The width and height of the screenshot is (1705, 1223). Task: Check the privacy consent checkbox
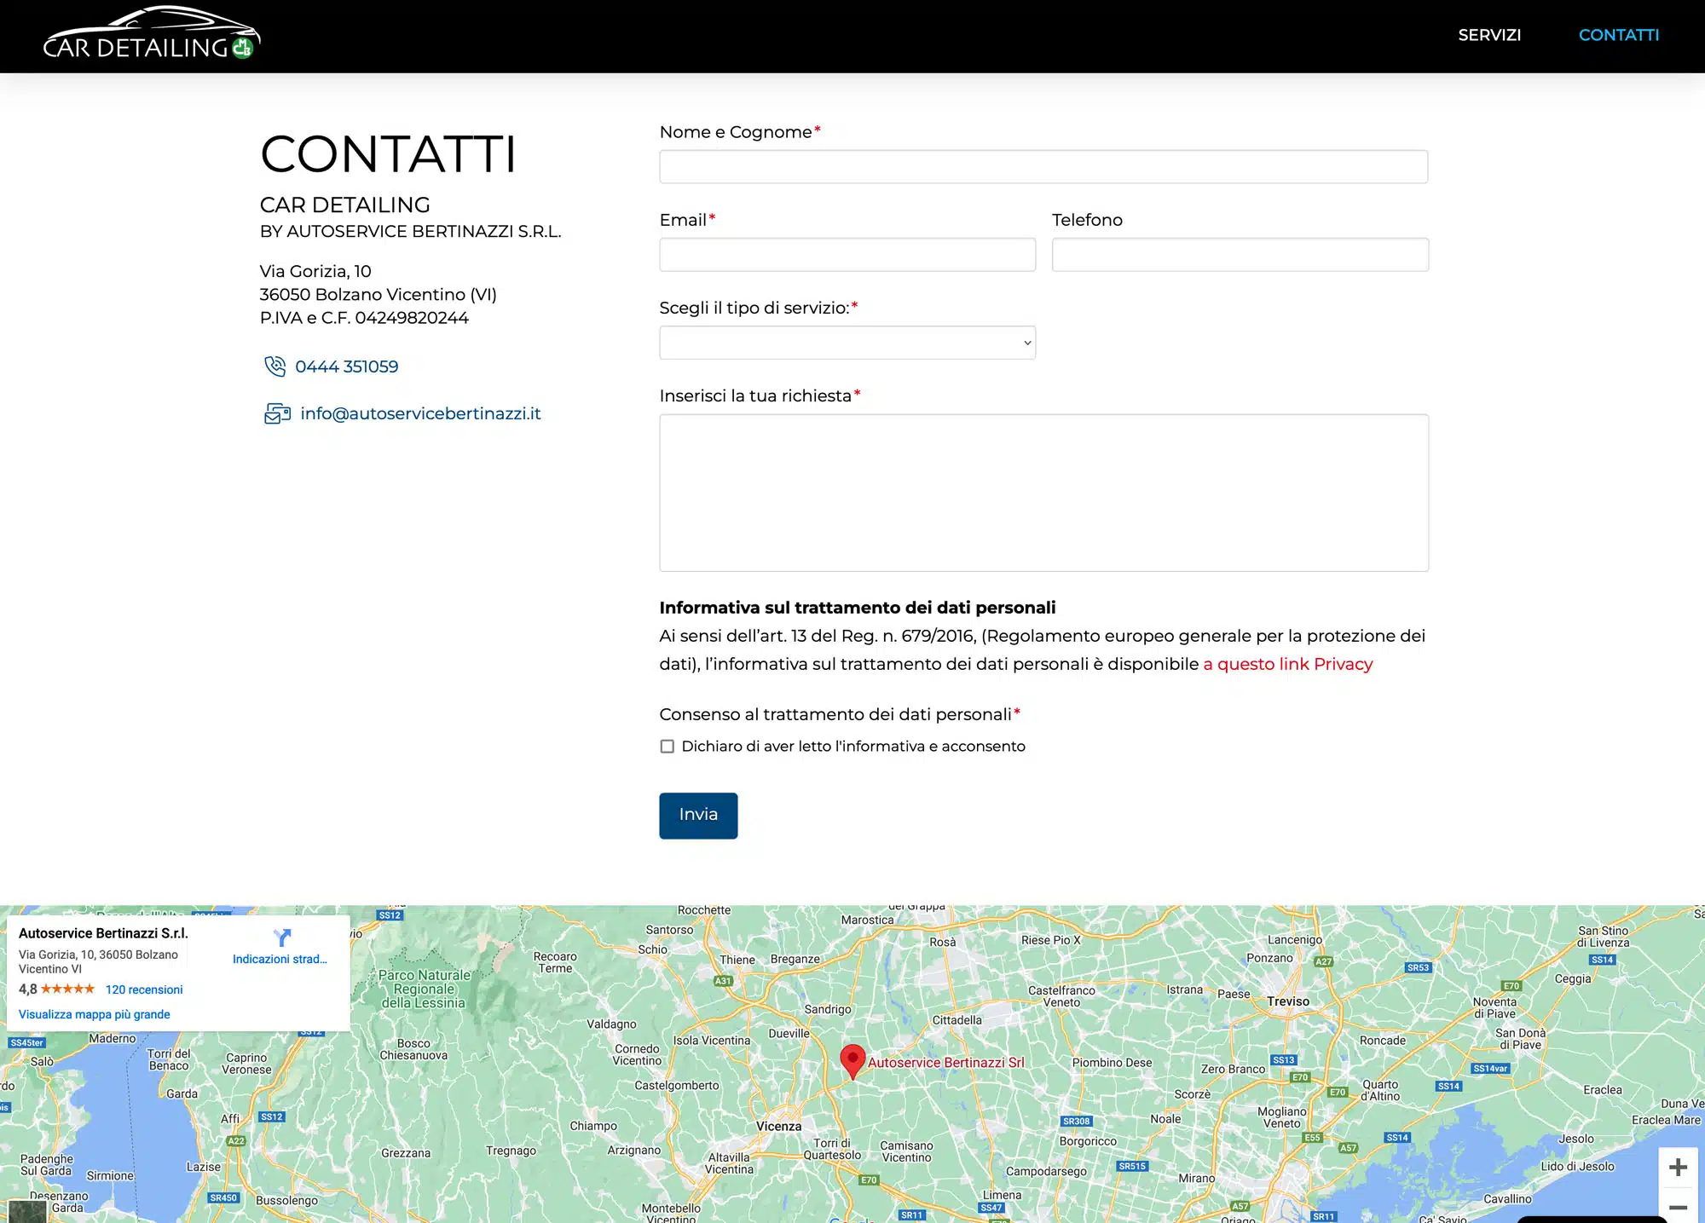667,747
